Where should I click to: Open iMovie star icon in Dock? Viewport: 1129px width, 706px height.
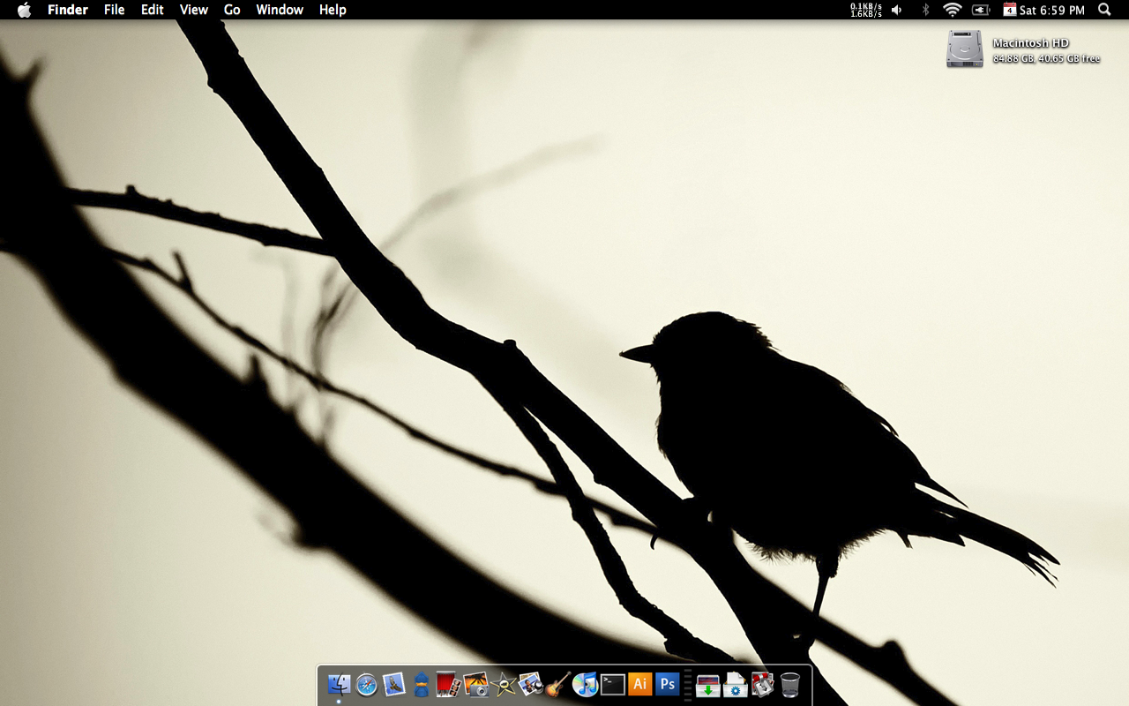pos(504,685)
